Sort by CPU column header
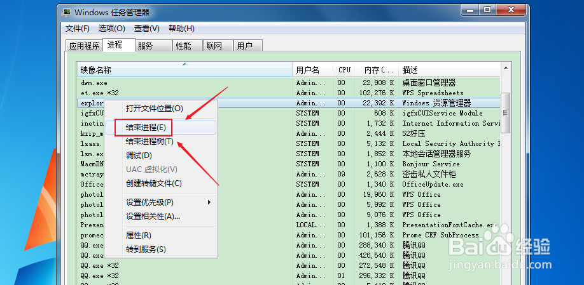This screenshot has width=584, height=285. 344,69
